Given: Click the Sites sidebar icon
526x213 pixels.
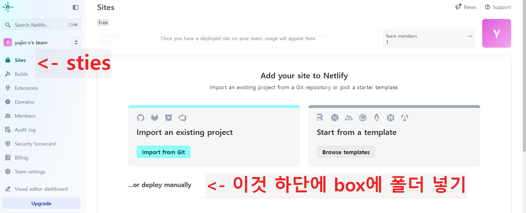Looking at the screenshot, I should coord(8,60).
